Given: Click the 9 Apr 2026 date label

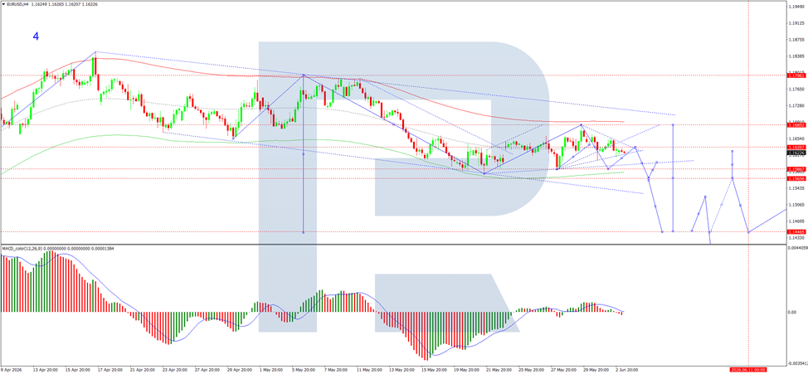Looking at the screenshot, I should point(12,370).
